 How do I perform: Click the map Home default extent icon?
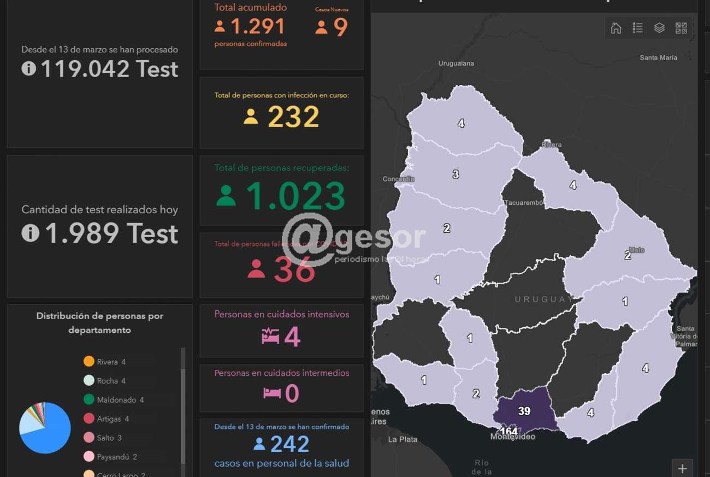click(616, 28)
